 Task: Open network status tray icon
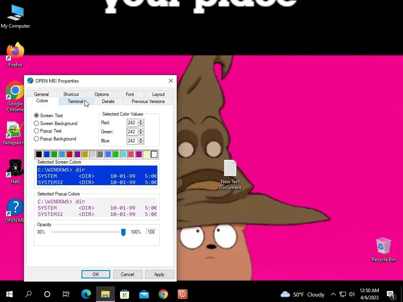pyautogui.click(x=343, y=294)
